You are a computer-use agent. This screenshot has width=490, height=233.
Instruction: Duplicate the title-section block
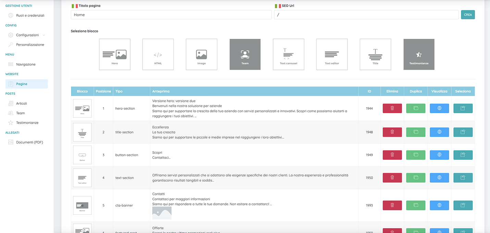click(416, 132)
